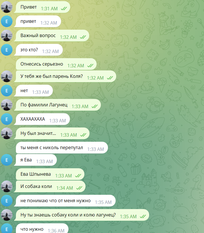Open the E avatar next to the "нет" message
The height and width of the screenshot is (233, 204).
[7, 90]
